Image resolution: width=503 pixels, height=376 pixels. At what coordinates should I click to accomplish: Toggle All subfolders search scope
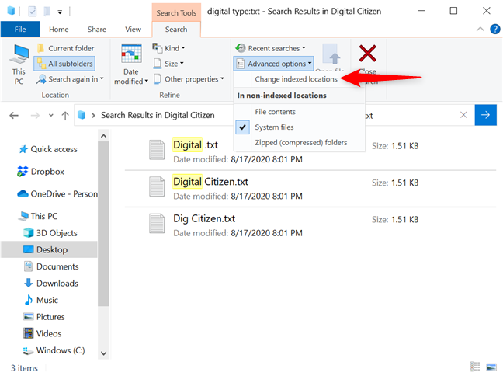click(64, 64)
